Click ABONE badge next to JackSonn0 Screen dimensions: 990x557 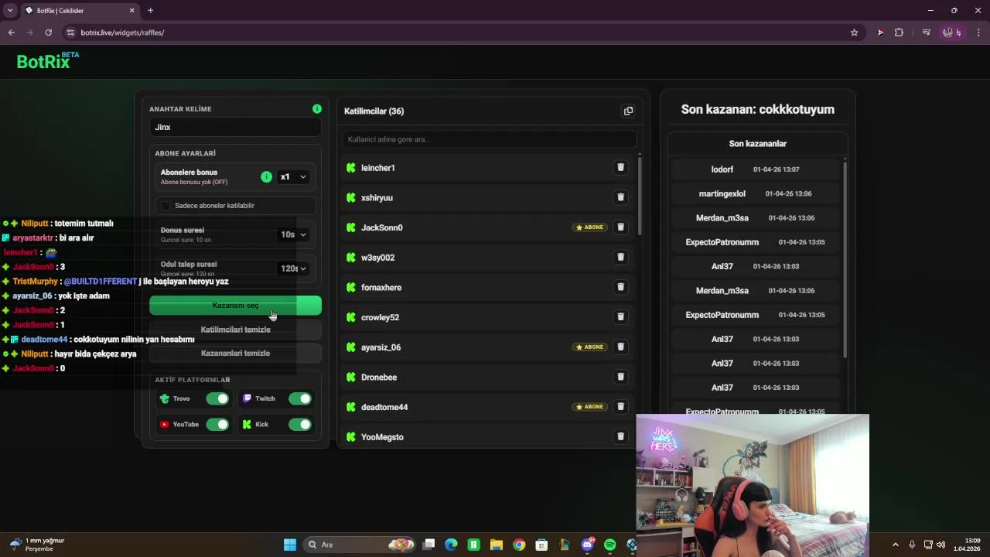pos(590,227)
